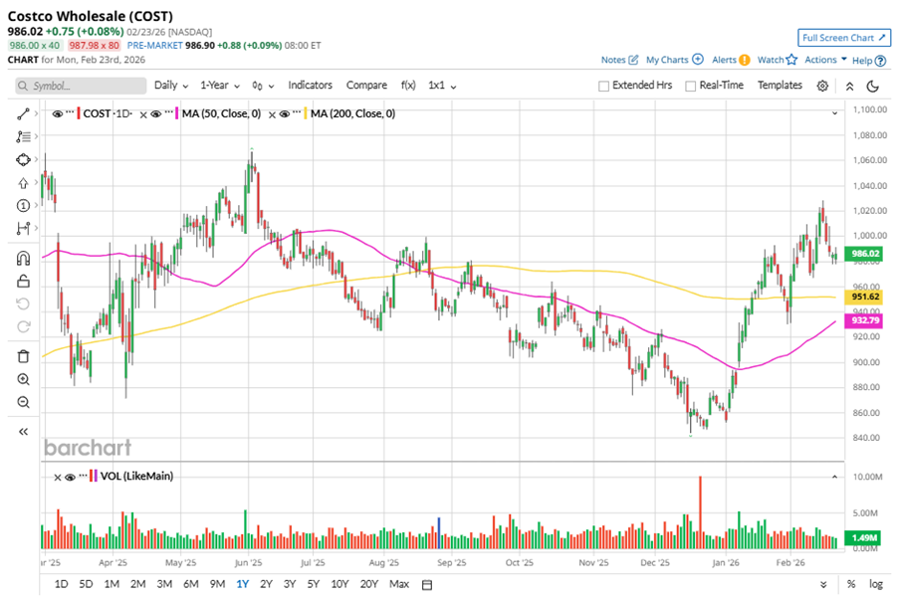Open Alerts link

pos(730,60)
